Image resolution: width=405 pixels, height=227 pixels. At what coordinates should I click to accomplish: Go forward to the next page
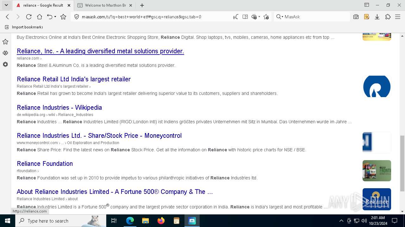[x=18, y=17]
